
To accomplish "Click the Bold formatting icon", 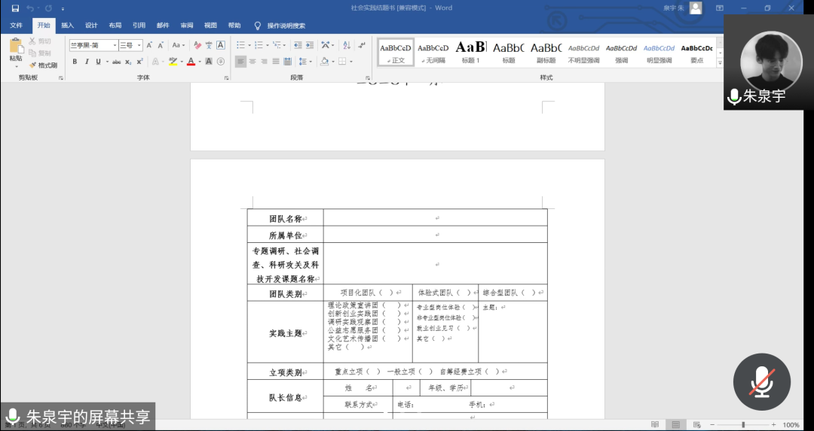I will click(75, 62).
